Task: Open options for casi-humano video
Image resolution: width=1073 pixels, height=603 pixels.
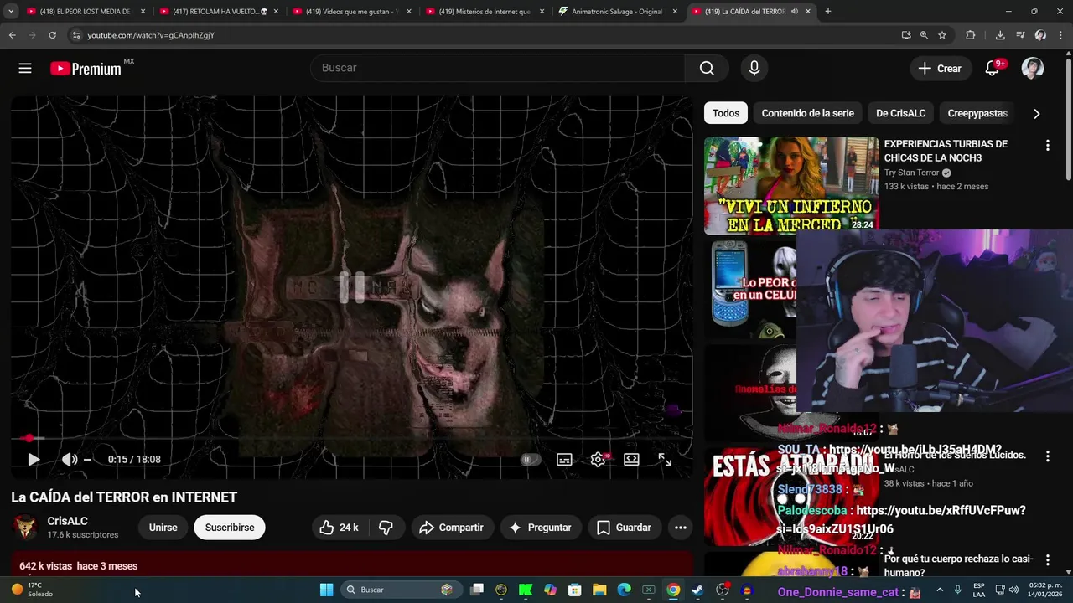Action: pyautogui.click(x=1047, y=559)
